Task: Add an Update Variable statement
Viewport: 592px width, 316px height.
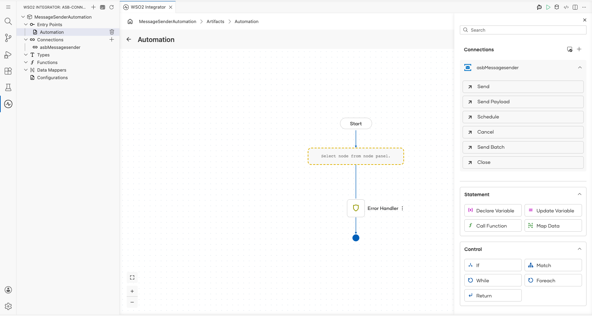Action: click(x=553, y=211)
